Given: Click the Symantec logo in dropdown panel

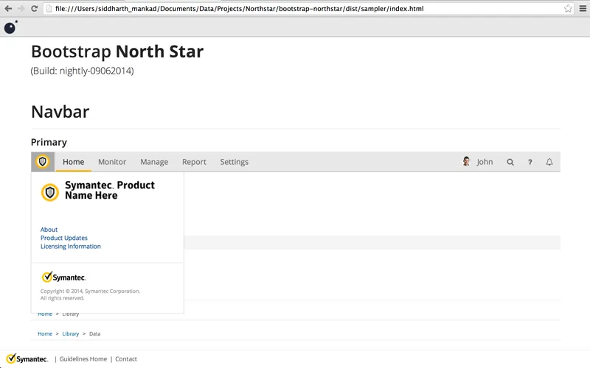Looking at the screenshot, I should pos(63,277).
